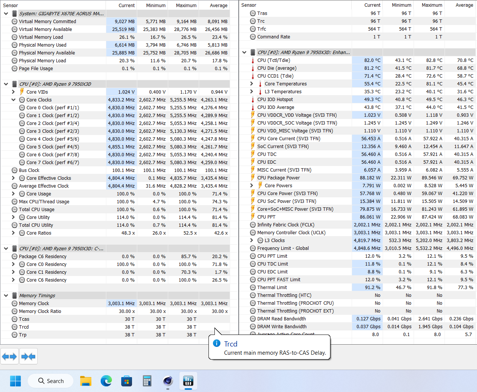Click the taskbar Search box

coord(51,381)
